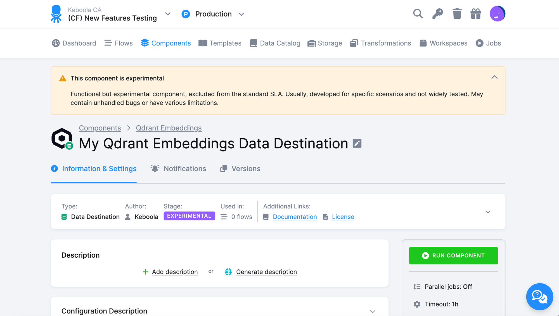
Task: Open Jobs in navigation
Action: pos(488,43)
